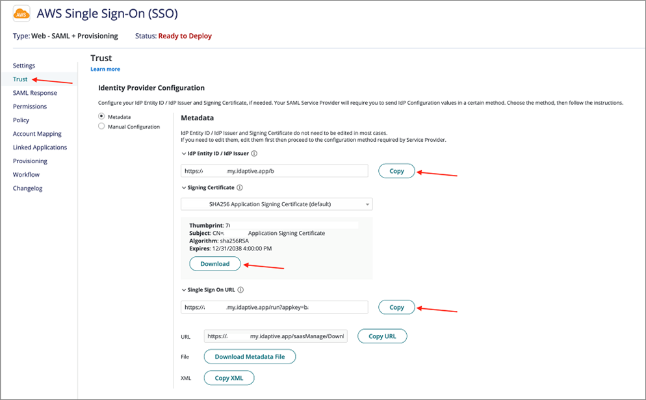Click the Algorithm sha256RSA text

click(x=219, y=241)
